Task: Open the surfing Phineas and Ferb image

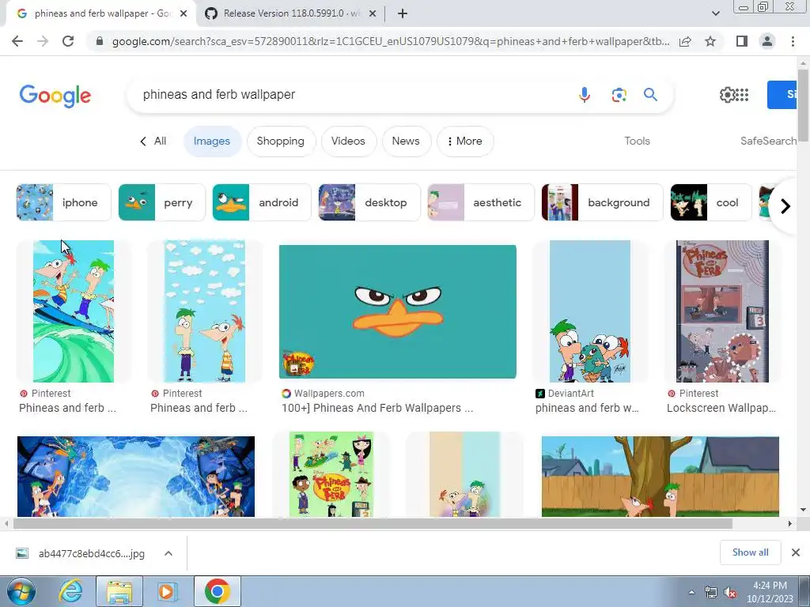Action: tap(74, 311)
